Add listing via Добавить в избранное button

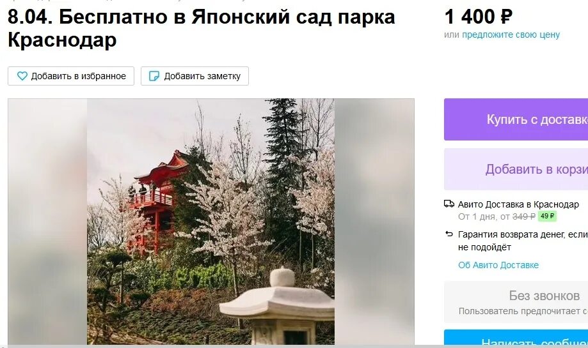click(71, 76)
